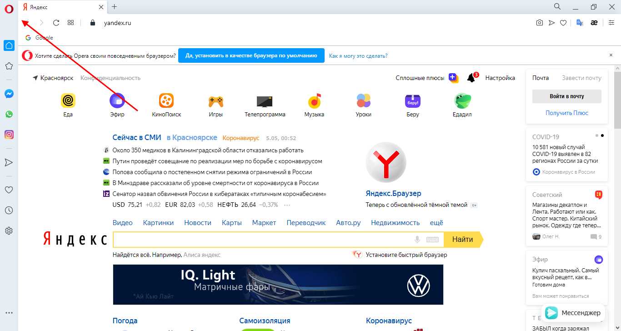This screenshot has height=331, width=621.
Task: Reload the yandex.ru page
Action: click(x=56, y=23)
